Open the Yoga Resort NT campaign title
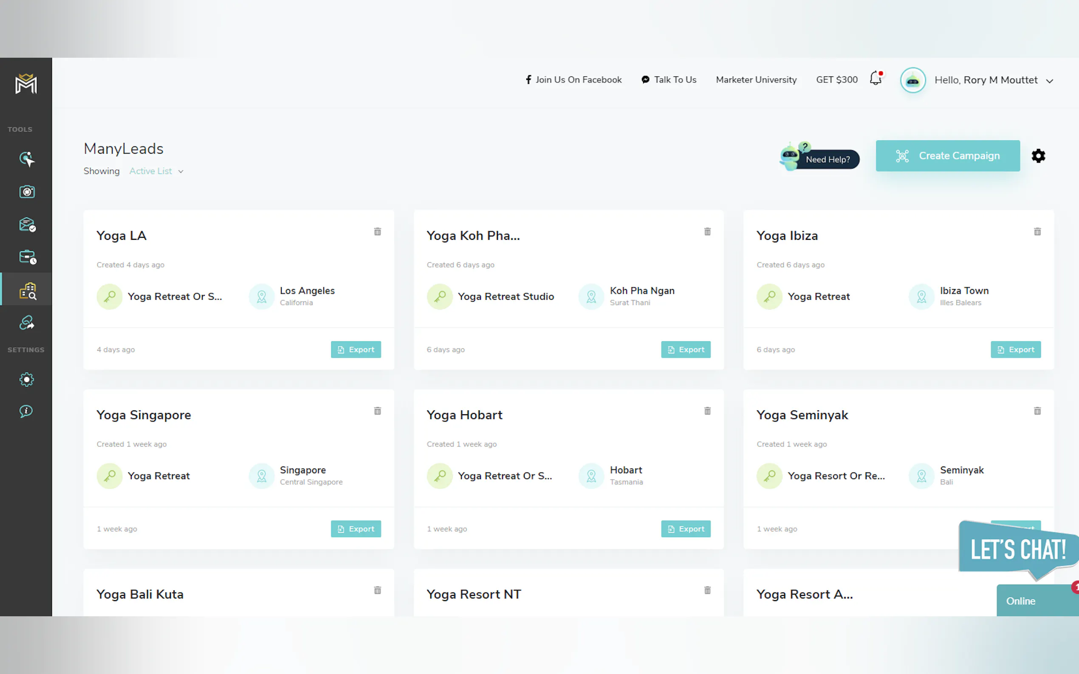This screenshot has width=1079, height=674. (473, 594)
